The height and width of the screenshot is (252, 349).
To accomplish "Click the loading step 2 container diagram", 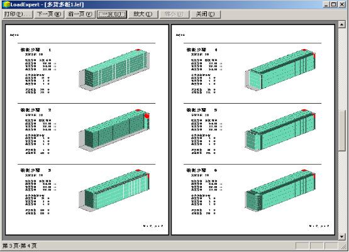I will pos(114,130).
